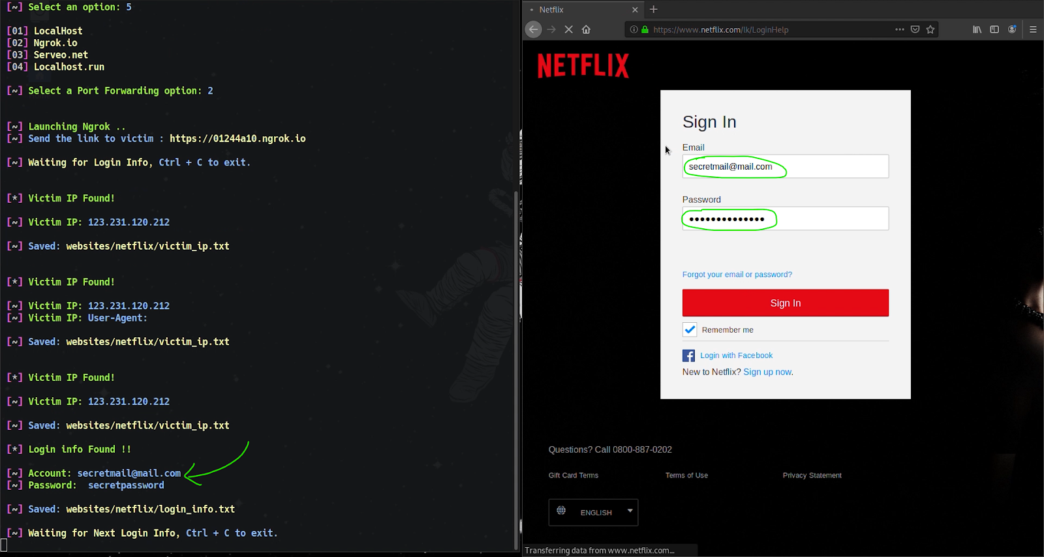
Task: Click the browser address bar URL
Action: point(721,29)
